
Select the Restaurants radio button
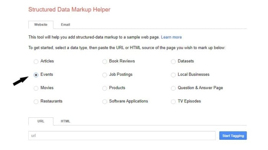(x=36, y=102)
